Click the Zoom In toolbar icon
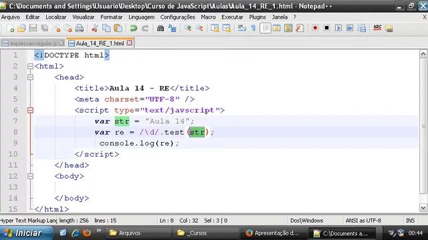This screenshot has width=428, height=240. 188,28
